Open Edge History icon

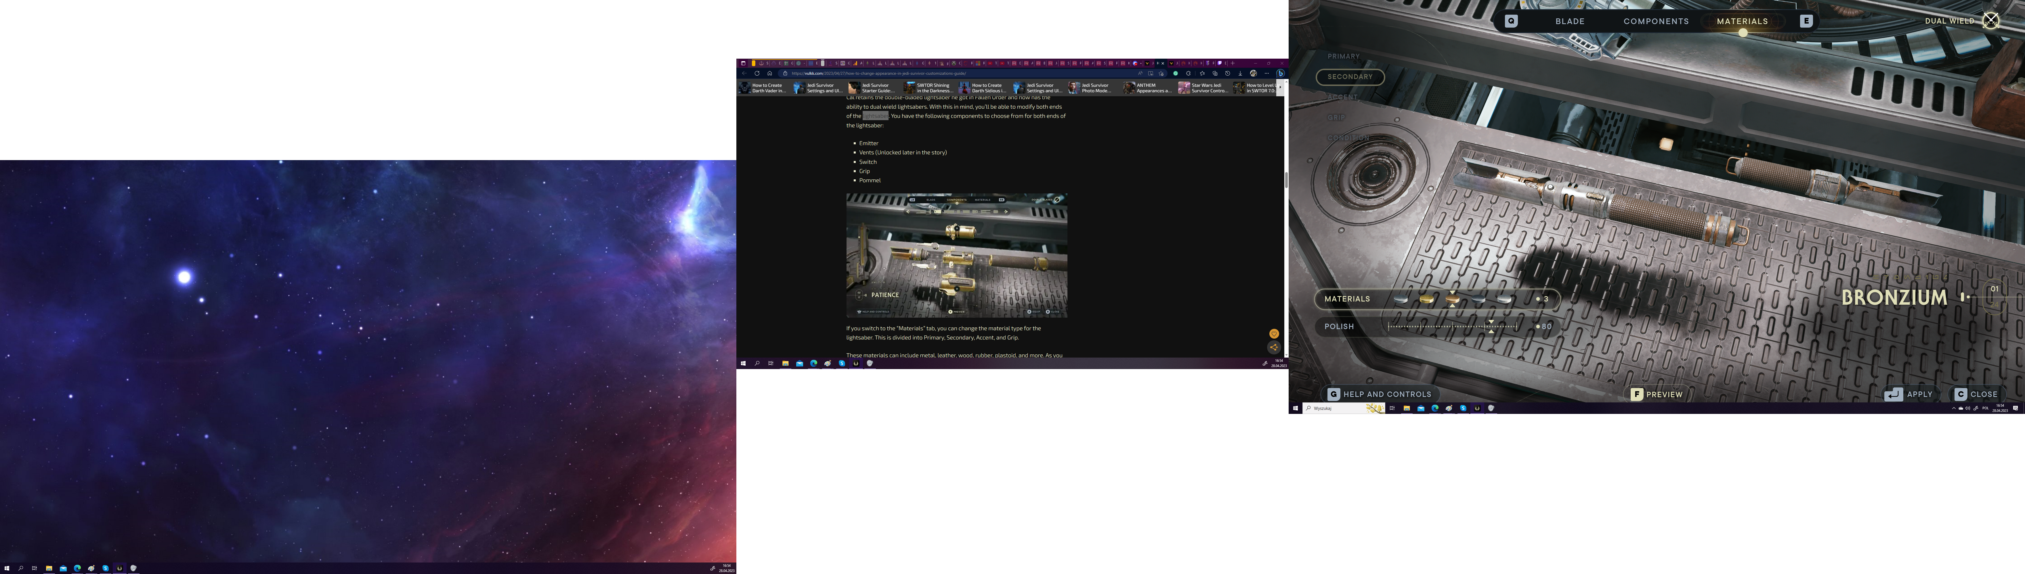click(x=1228, y=73)
